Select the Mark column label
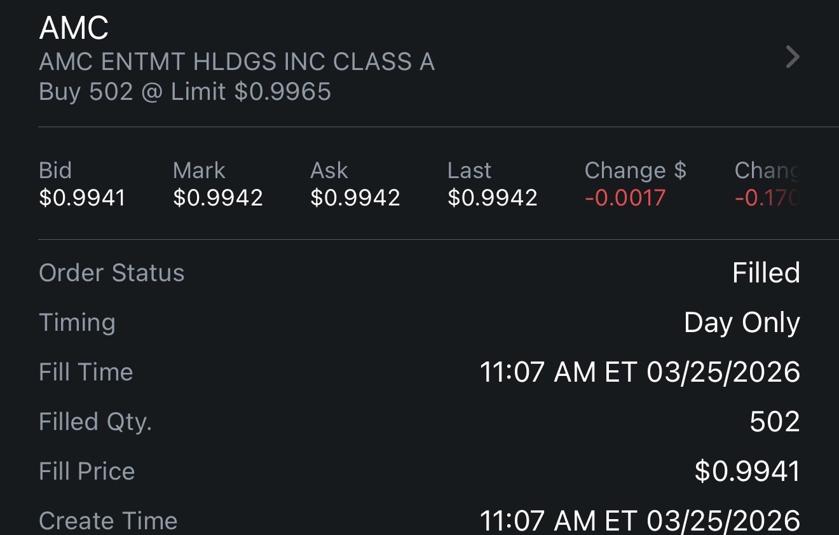The height and width of the screenshot is (535, 839). click(x=198, y=170)
